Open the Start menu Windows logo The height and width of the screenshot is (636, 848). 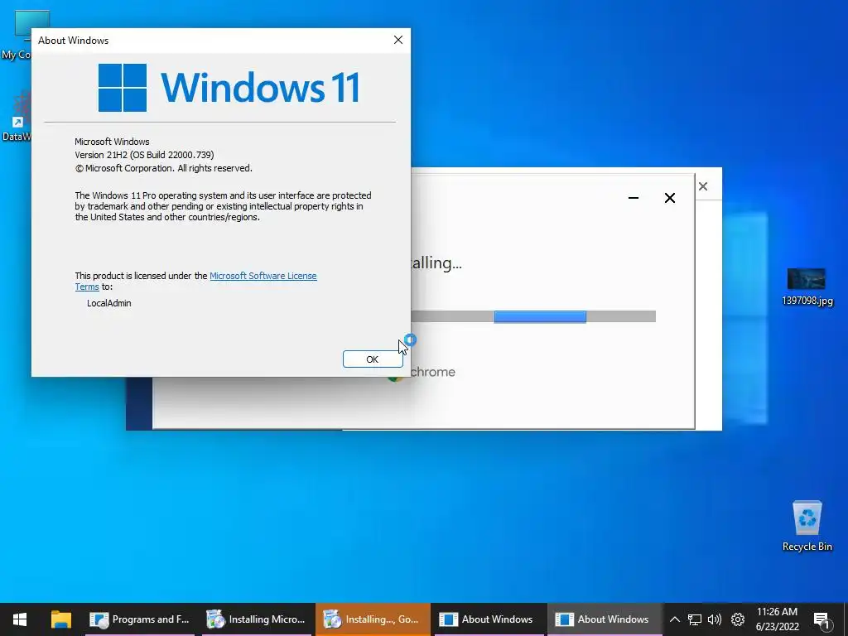pos(20,619)
